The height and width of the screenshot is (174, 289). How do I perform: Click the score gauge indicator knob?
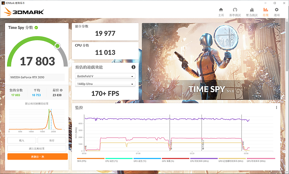pyautogui.click(x=57, y=46)
